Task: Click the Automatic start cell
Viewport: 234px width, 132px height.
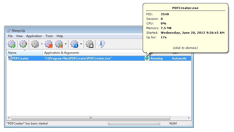Action: point(179,58)
